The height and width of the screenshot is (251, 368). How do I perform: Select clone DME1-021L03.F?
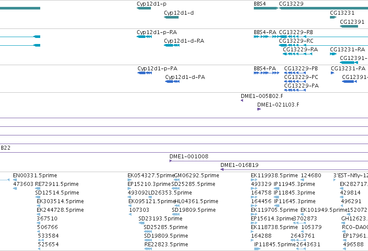(x=259, y=110)
